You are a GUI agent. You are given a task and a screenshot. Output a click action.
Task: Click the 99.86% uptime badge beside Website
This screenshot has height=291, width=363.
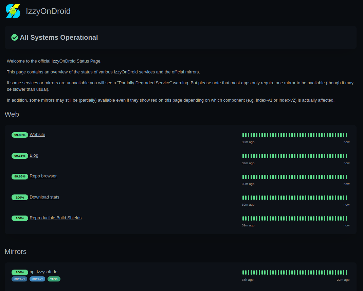pyautogui.click(x=20, y=135)
